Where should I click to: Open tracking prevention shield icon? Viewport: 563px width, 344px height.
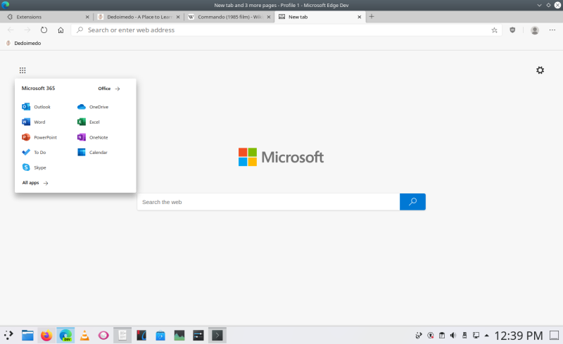[512, 30]
